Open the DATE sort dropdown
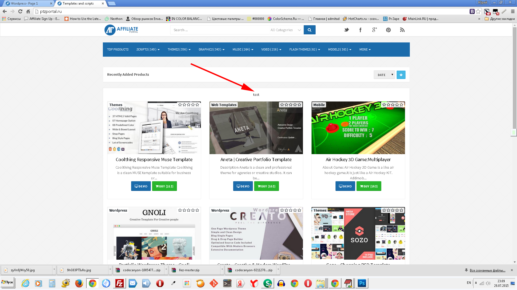The image size is (517, 290). tap(384, 75)
